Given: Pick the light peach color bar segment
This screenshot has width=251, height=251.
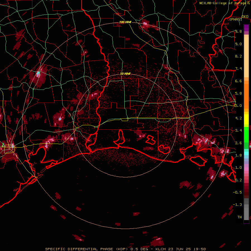Looking at the screenshot, I should point(246,57).
